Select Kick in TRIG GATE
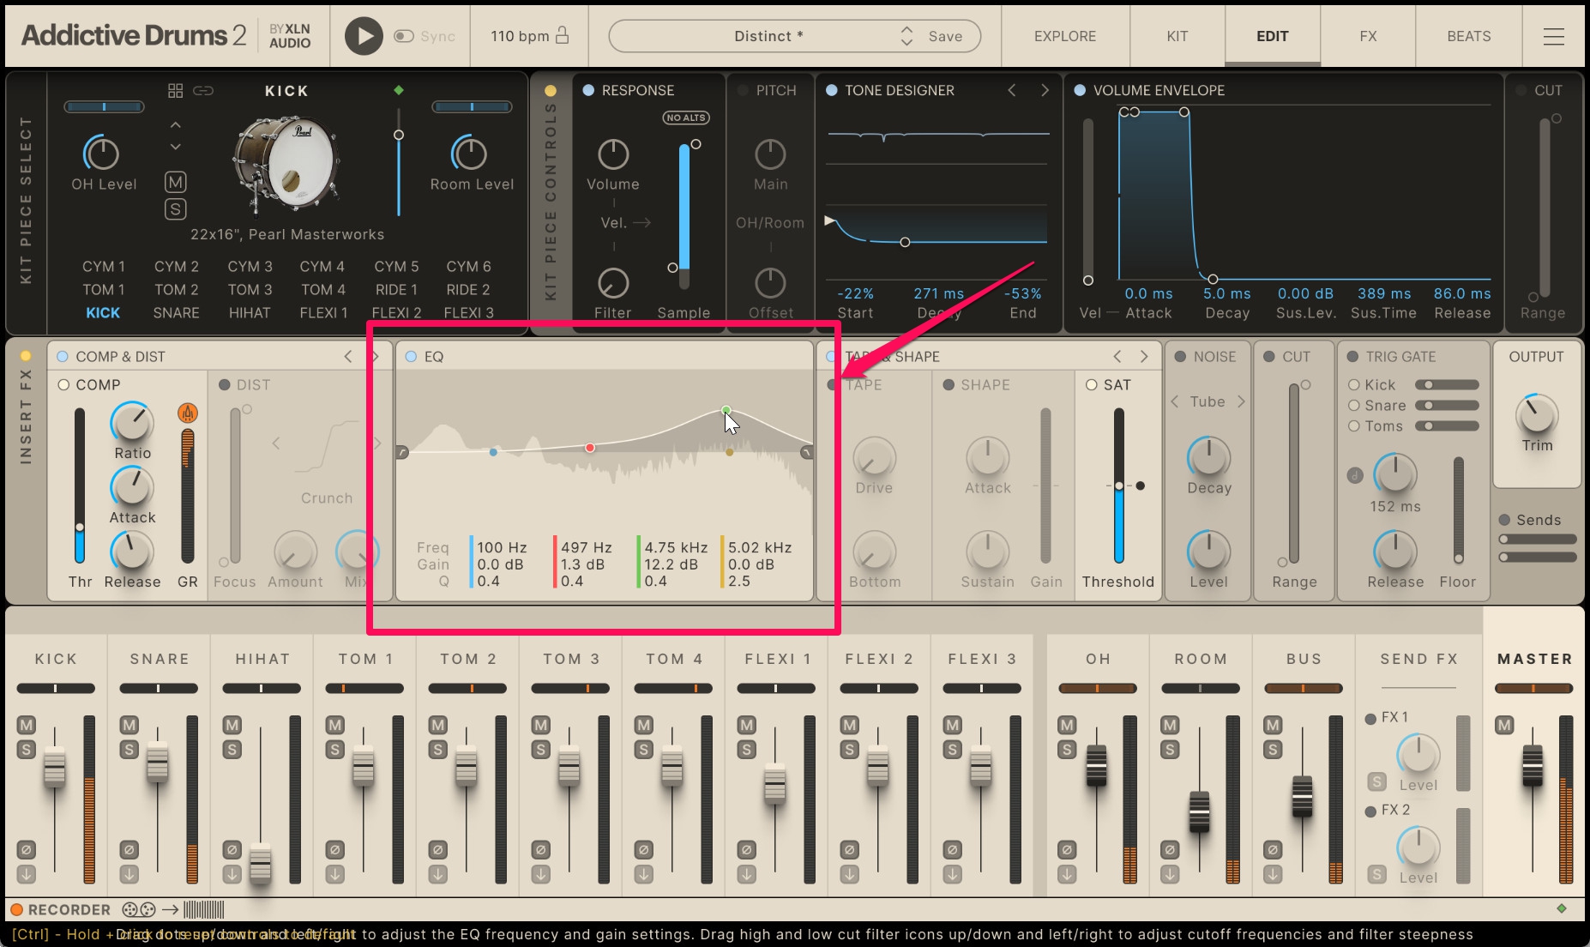Screen dimensions: 1590x947 1354,385
